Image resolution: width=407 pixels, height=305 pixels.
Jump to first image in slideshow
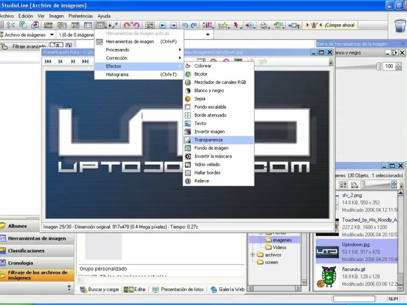pos(48,62)
